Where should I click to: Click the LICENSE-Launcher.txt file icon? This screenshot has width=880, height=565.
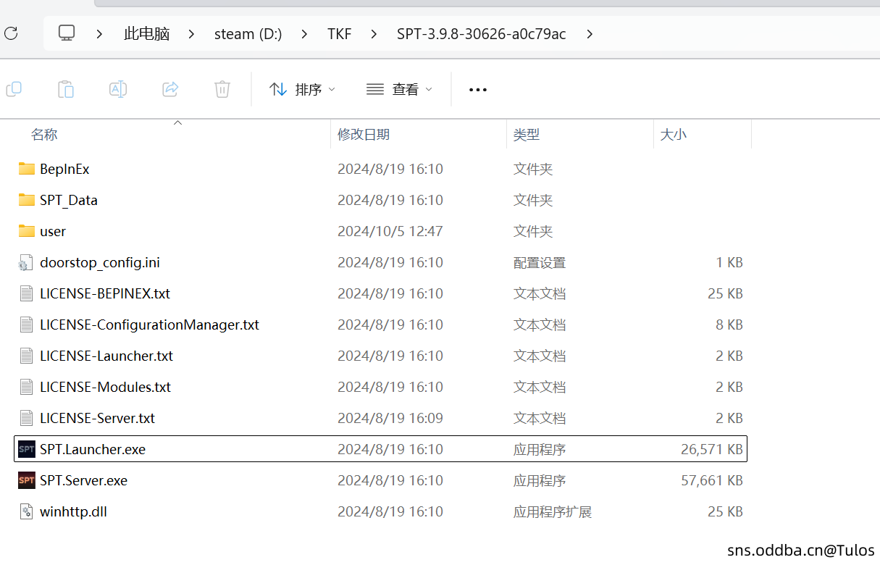tap(26, 356)
